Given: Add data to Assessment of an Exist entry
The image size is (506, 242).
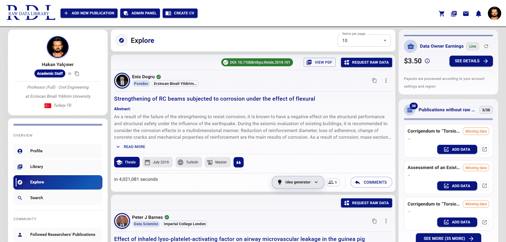Looking at the screenshot, I should coord(457,186).
